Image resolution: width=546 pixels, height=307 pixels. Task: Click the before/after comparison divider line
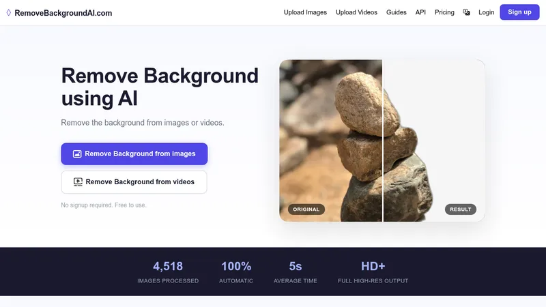coord(383,141)
